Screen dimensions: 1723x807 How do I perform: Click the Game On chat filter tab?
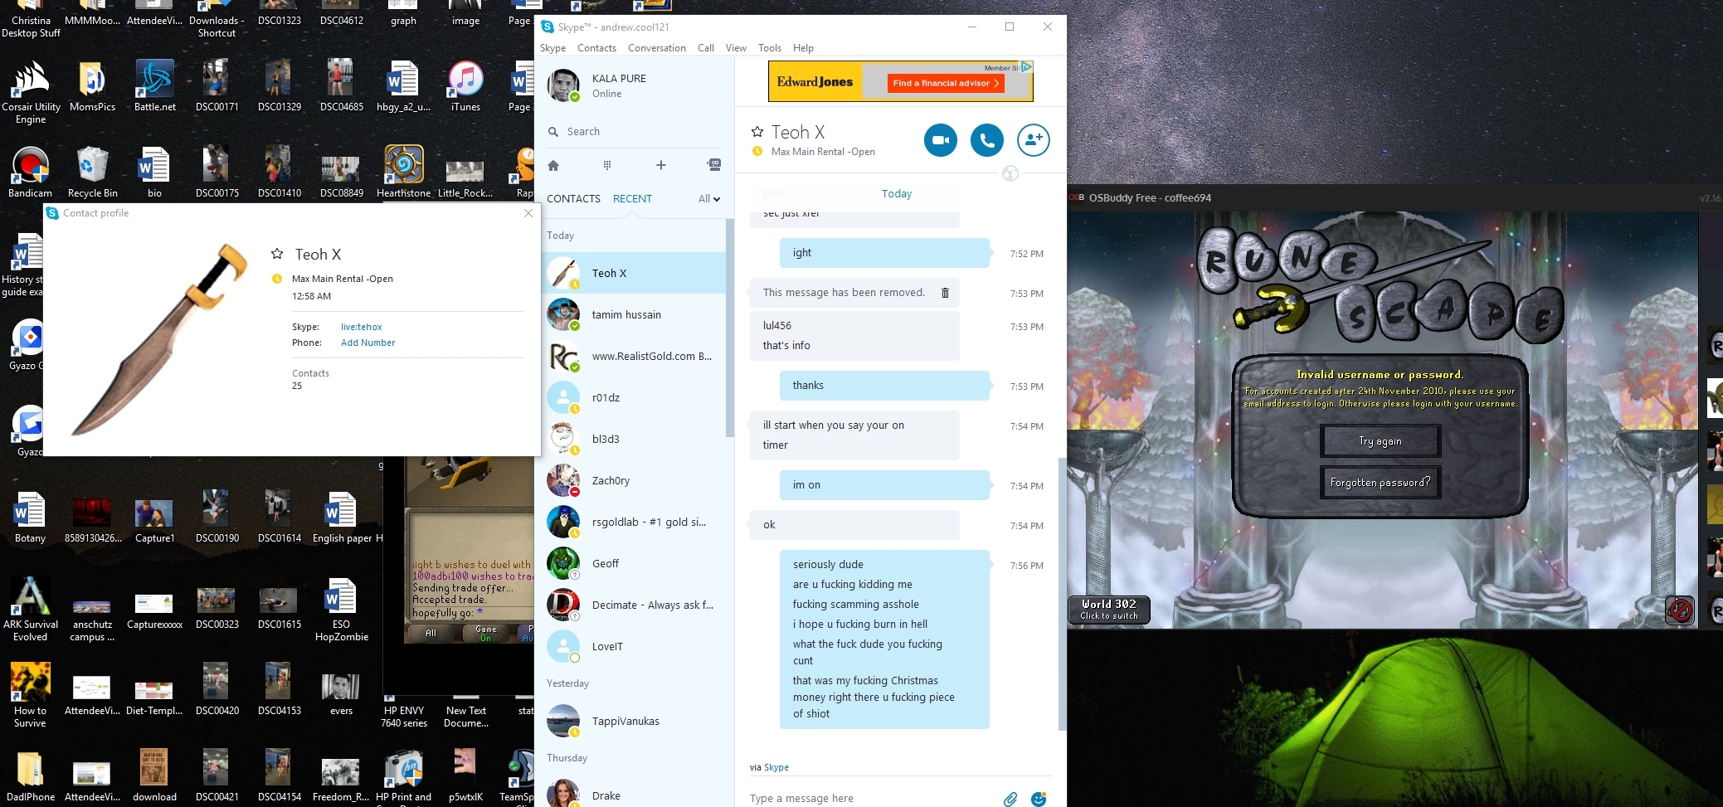click(x=485, y=634)
